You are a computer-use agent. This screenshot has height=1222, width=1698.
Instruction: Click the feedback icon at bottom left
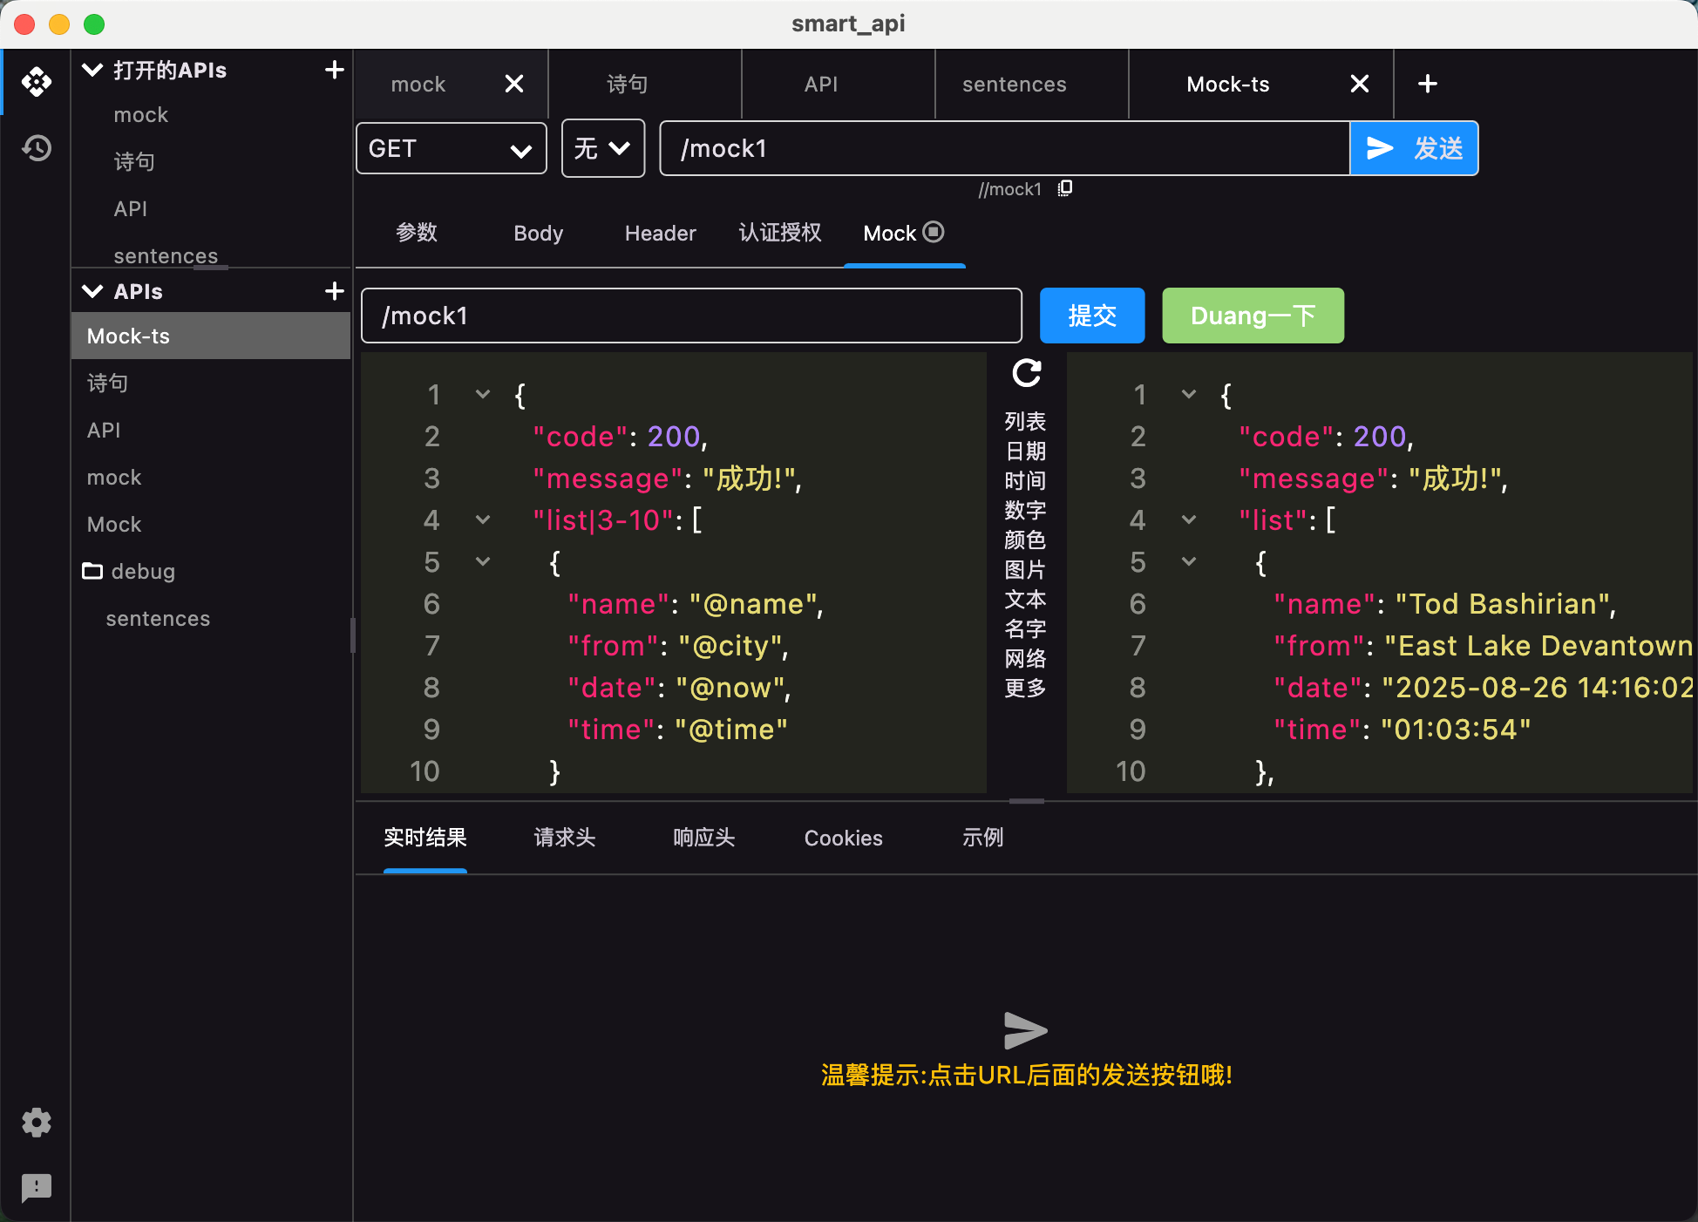point(37,1186)
